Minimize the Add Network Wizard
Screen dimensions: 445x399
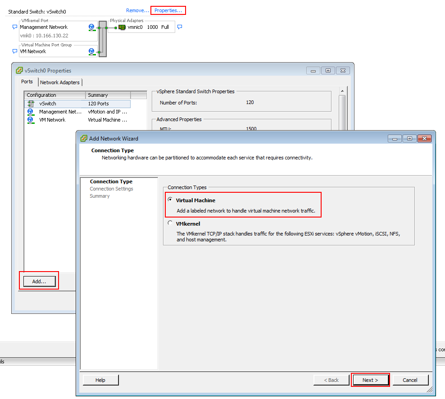tap(395, 139)
